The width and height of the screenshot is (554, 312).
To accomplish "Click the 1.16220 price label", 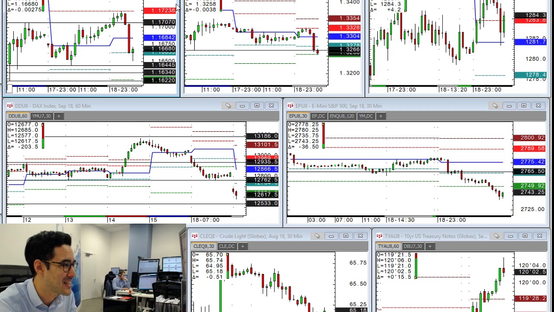I will point(160,80).
